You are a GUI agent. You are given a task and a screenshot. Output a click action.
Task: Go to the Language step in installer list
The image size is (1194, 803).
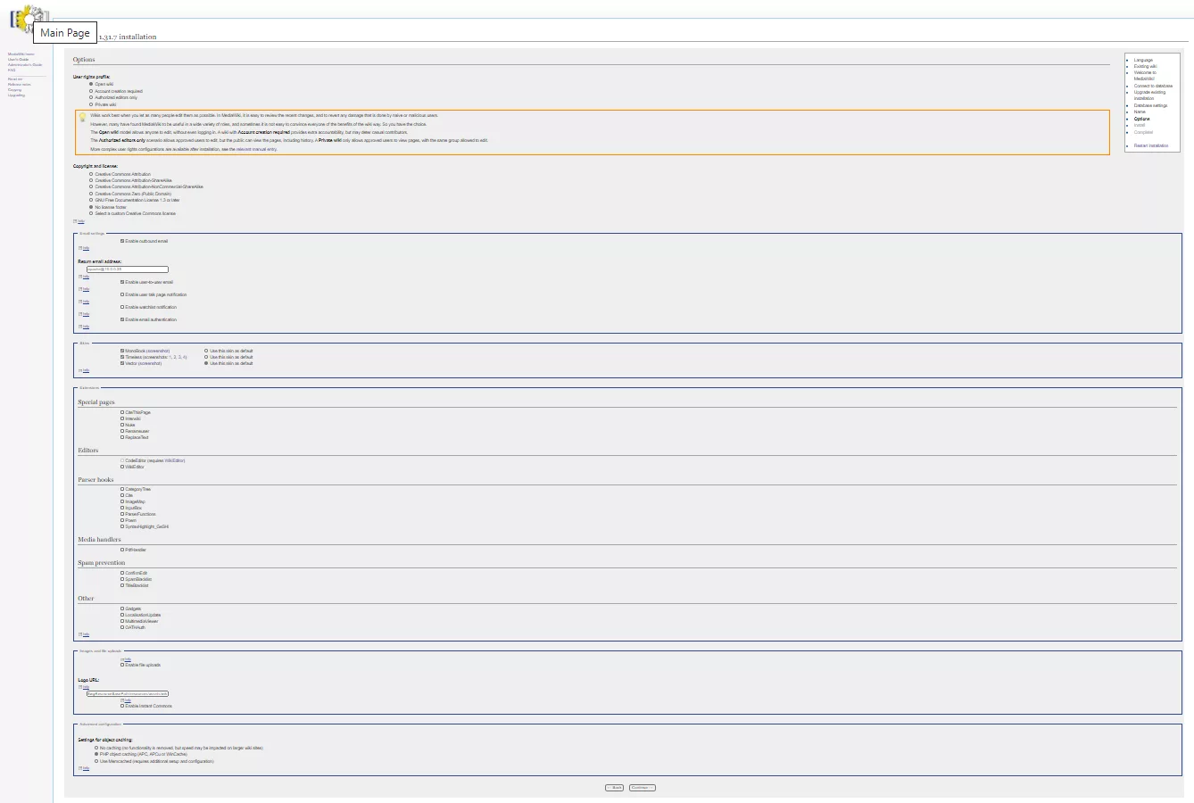click(1143, 61)
